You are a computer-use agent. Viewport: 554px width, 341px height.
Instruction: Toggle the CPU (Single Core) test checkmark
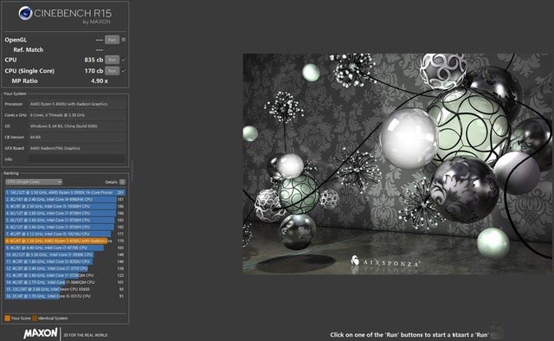pos(124,71)
